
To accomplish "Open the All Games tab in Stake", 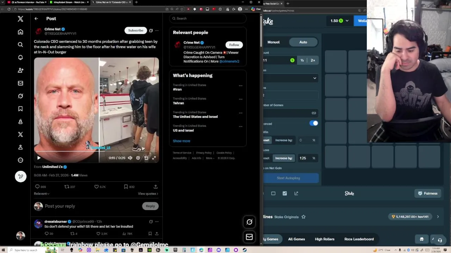I will click(296, 239).
